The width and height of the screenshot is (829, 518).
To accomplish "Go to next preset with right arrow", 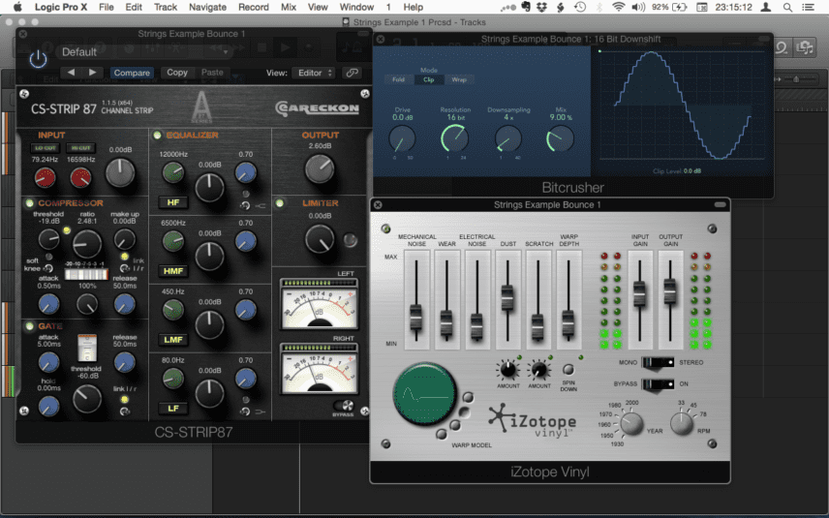I will pos(93,73).
